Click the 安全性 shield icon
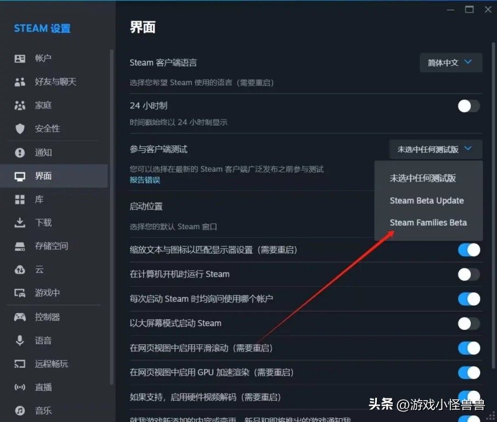 [19, 129]
